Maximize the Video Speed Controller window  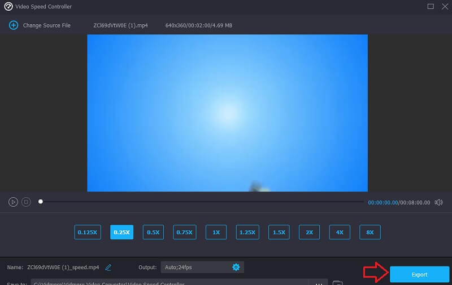(431, 6)
